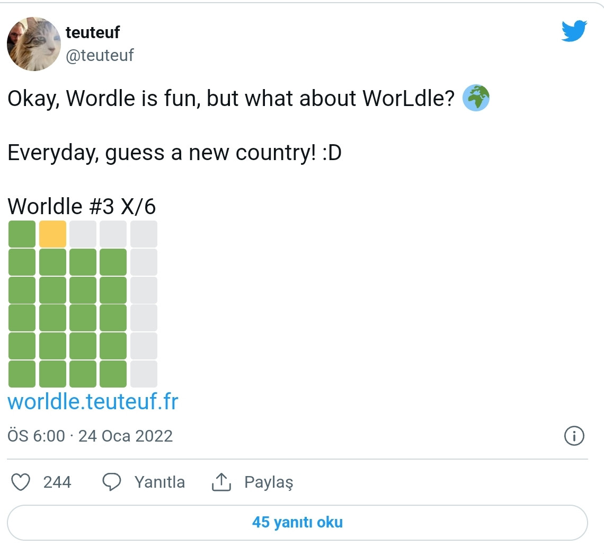Viewport: 604px width, 554px height.
Task: Click the @teuteuf username handle
Action: (100, 55)
